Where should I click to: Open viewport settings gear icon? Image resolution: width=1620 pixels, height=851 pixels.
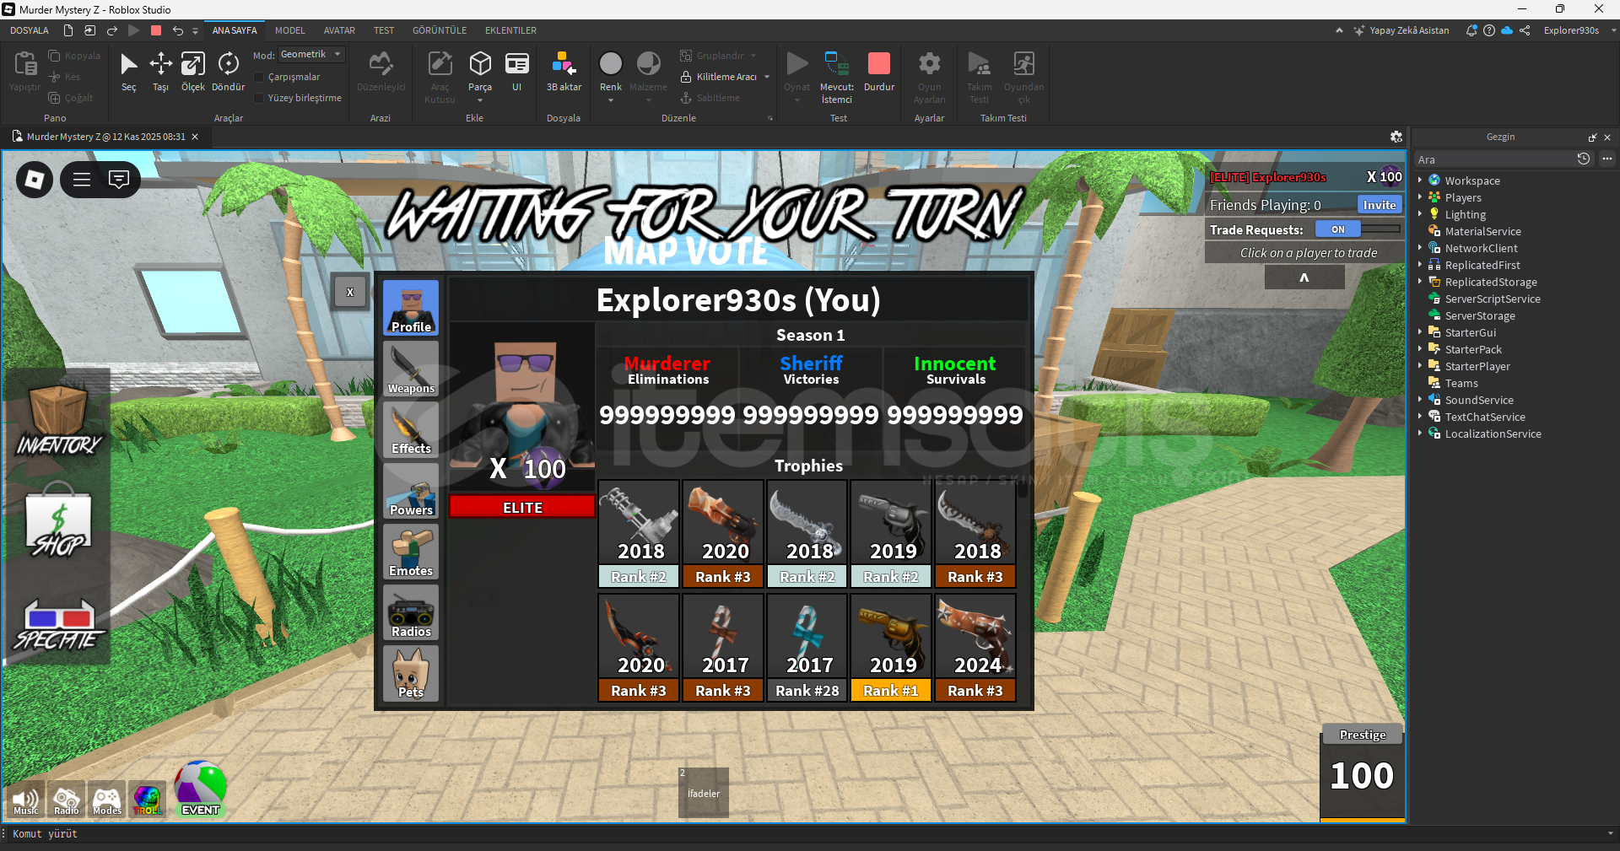1396,137
